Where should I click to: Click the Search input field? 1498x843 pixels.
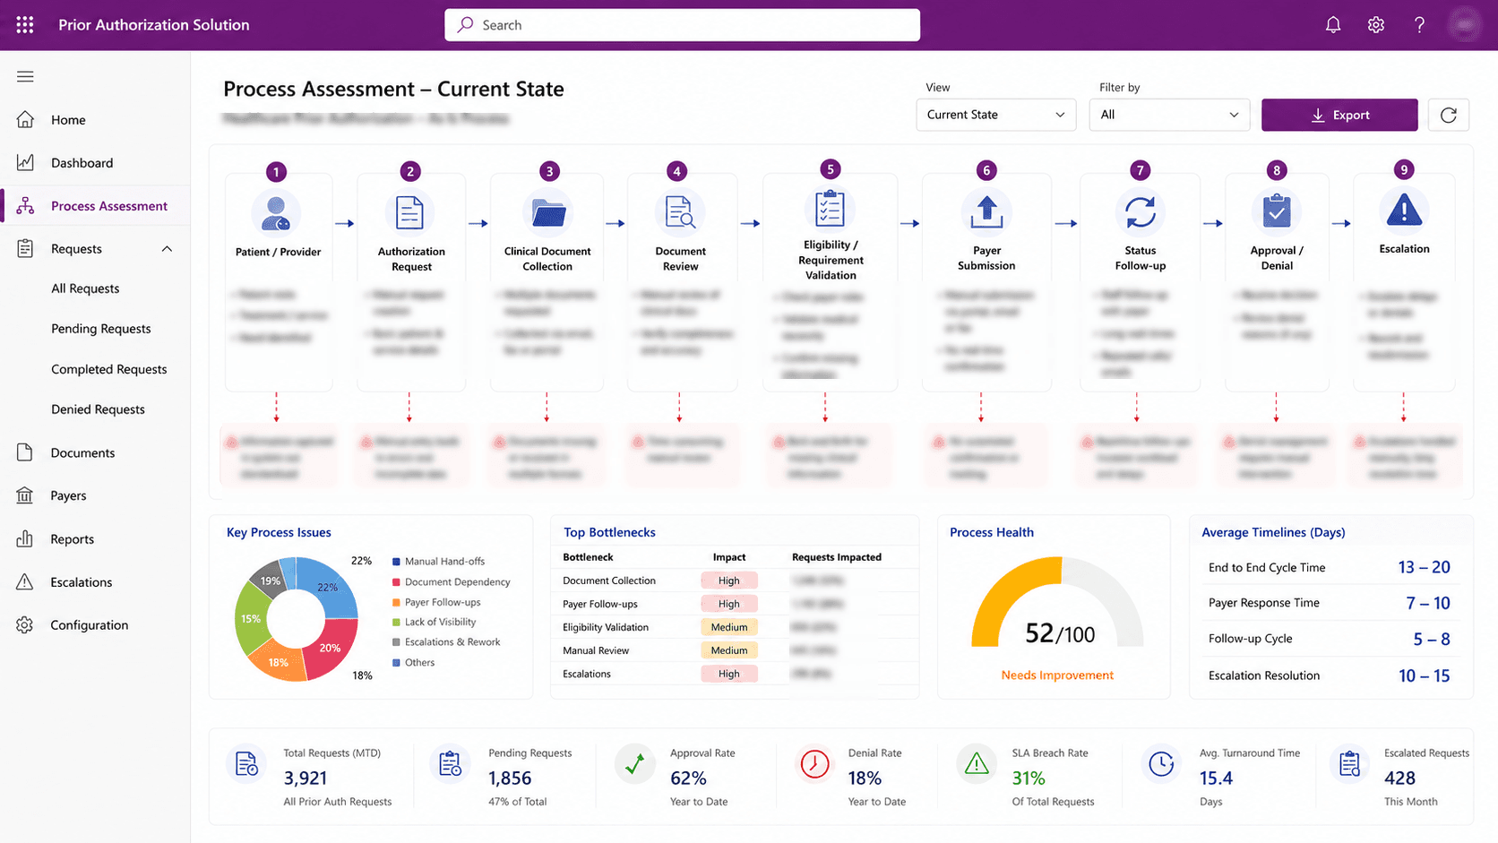(x=682, y=25)
